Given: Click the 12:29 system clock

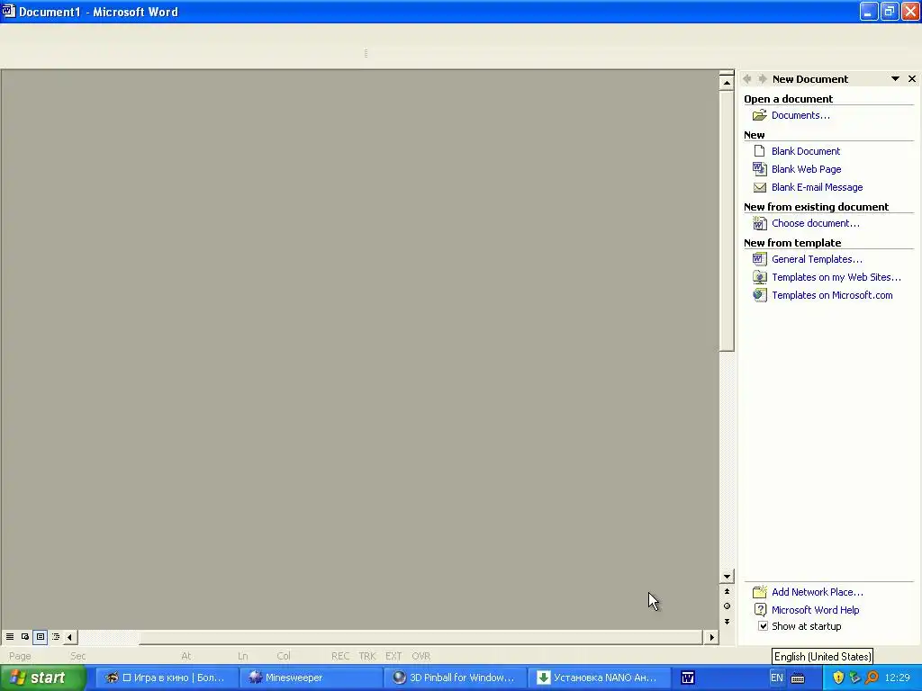Looking at the screenshot, I should pyautogui.click(x=898, y=678).
